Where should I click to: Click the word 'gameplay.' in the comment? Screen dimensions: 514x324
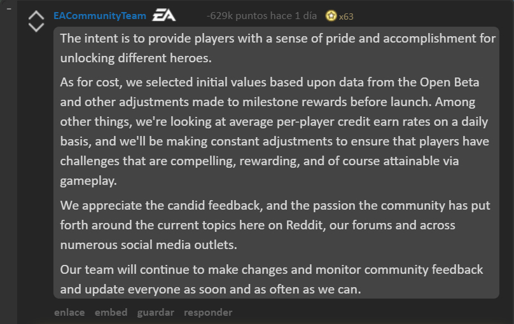(x=88, y=181)
